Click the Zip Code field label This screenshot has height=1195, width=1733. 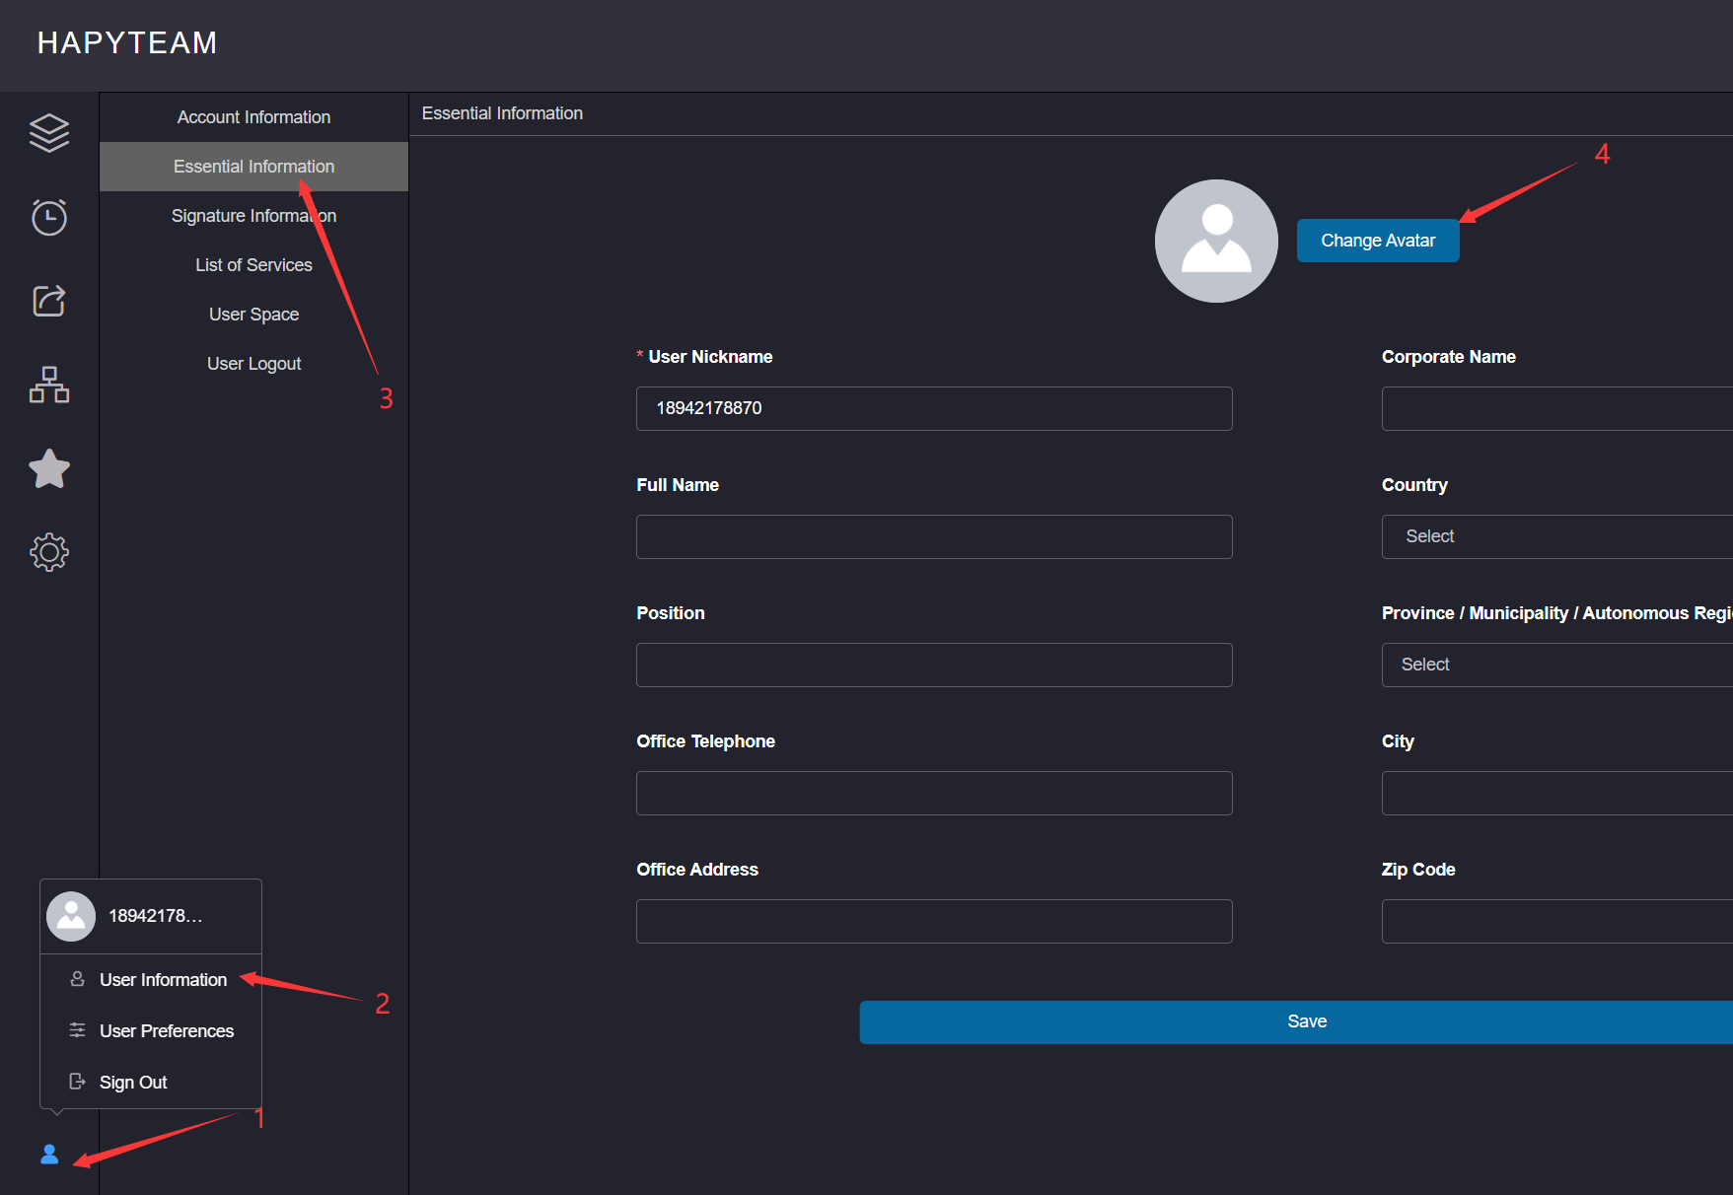[1418, 870]
